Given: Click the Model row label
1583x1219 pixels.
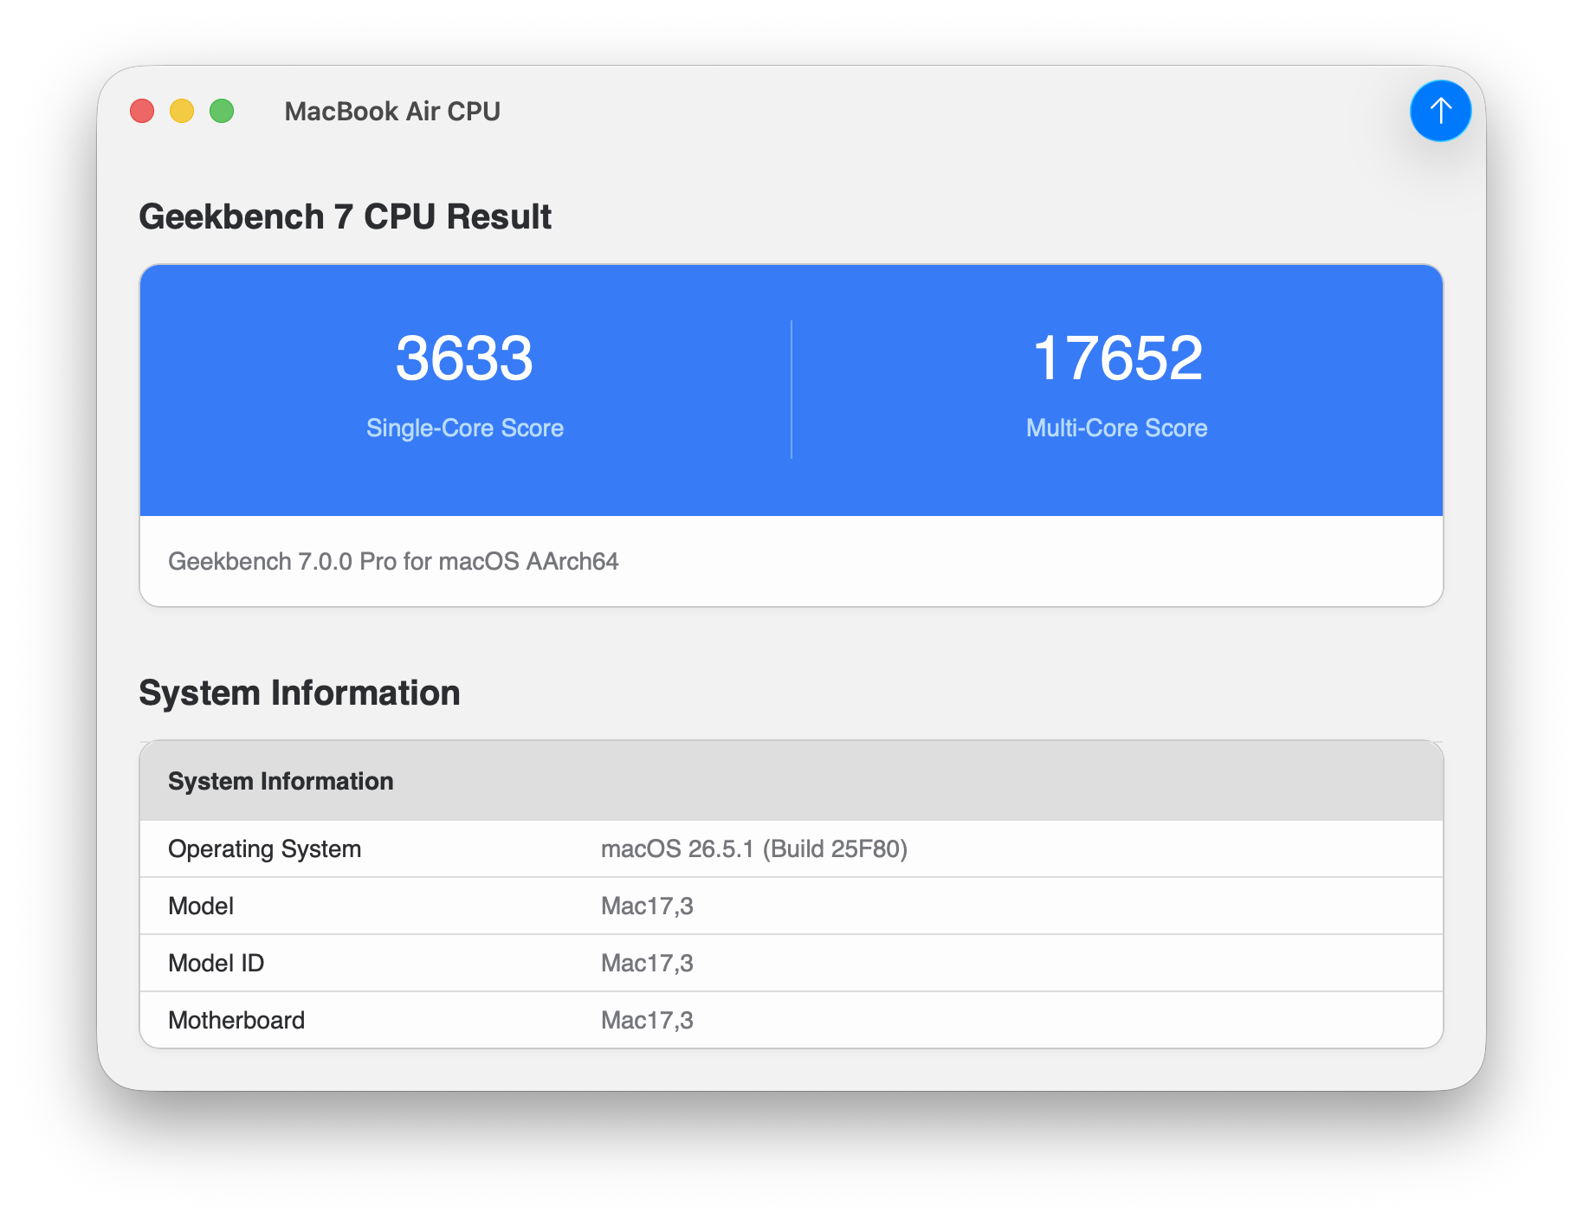Looking at the screenshot, I should (201, 906).
